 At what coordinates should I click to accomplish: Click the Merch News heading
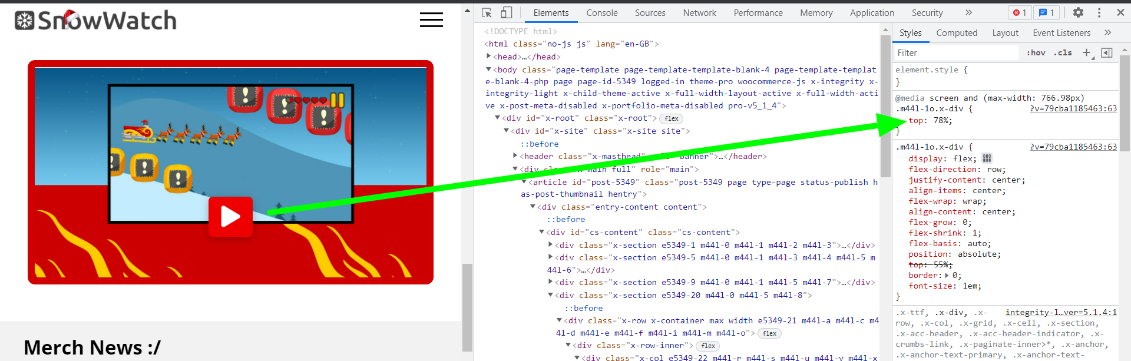coord(92,347)
